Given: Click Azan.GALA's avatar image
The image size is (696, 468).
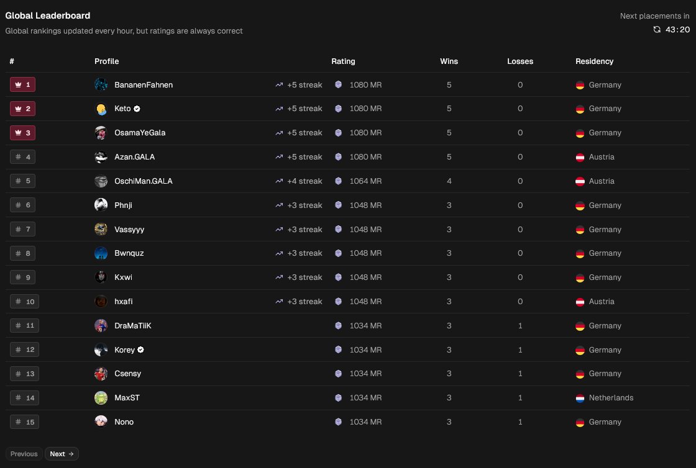Looking at the screenshot, I should pos(101,157).
